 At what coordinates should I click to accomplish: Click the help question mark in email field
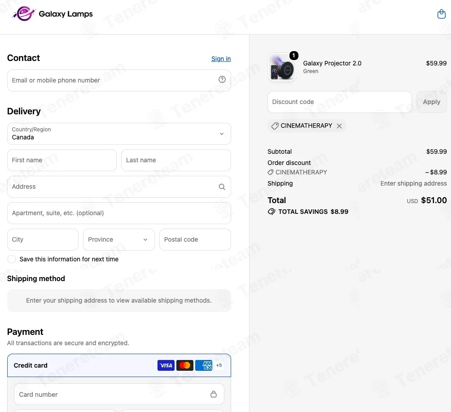pyautogui.click(x=222, y=80)
